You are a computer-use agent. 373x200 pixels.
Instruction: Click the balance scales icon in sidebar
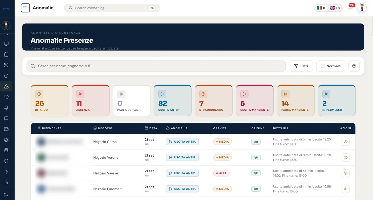pos(6,140)
